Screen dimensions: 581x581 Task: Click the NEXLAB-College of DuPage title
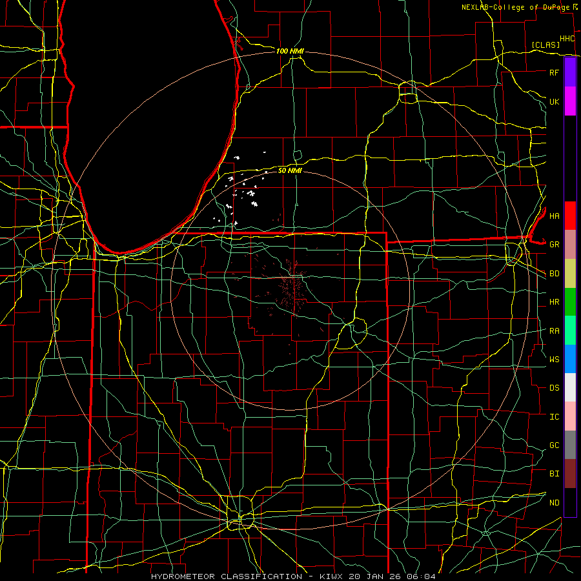515,7
